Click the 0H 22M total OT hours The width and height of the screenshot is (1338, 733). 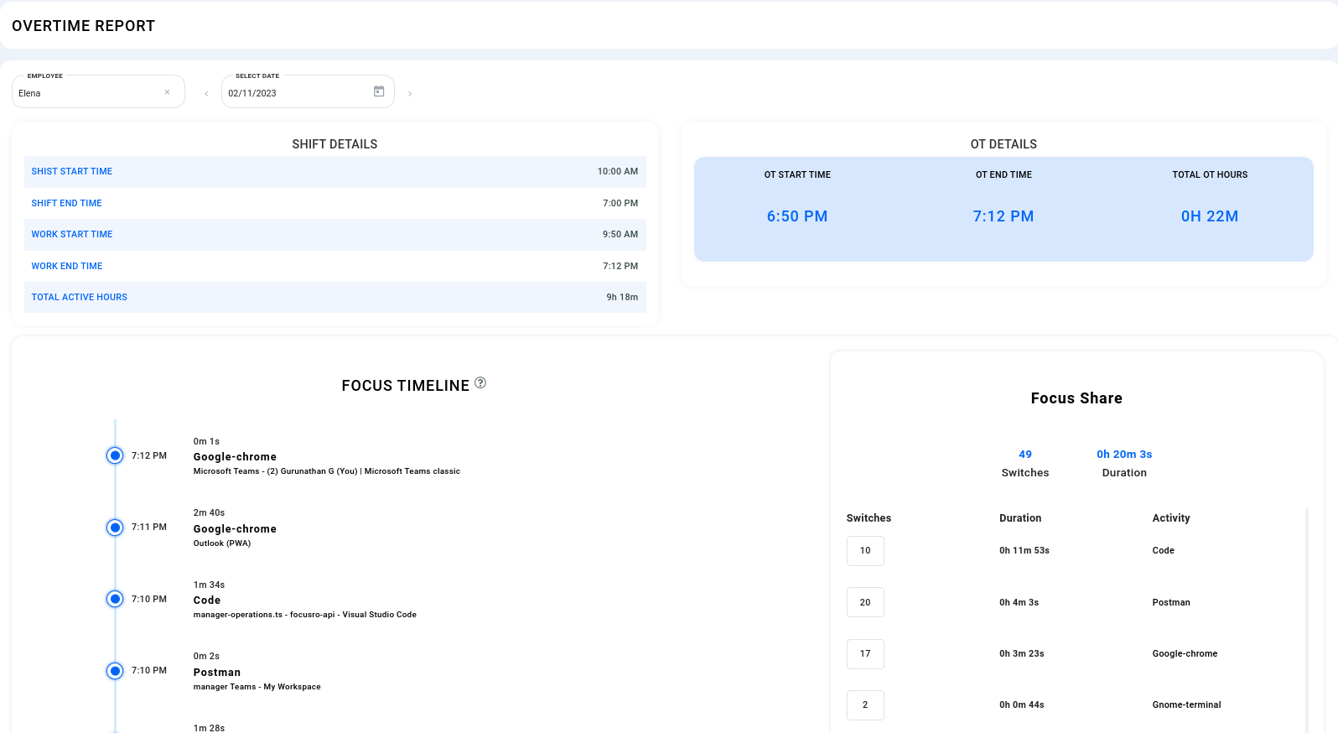1210,216
